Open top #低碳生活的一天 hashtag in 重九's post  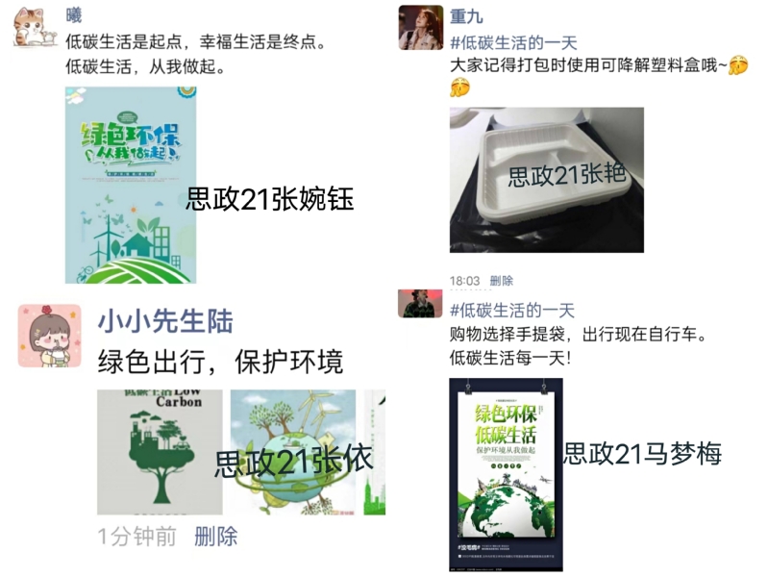[513, 42]
